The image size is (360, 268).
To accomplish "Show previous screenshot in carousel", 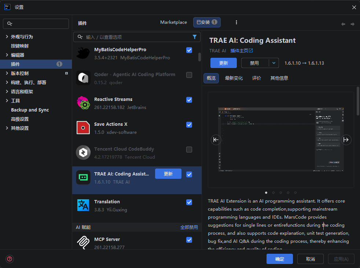I will click(216, 140).
